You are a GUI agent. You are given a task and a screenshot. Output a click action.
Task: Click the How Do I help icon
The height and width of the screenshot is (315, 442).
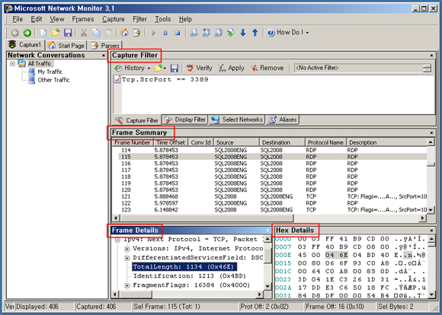[x=271, y=33]
